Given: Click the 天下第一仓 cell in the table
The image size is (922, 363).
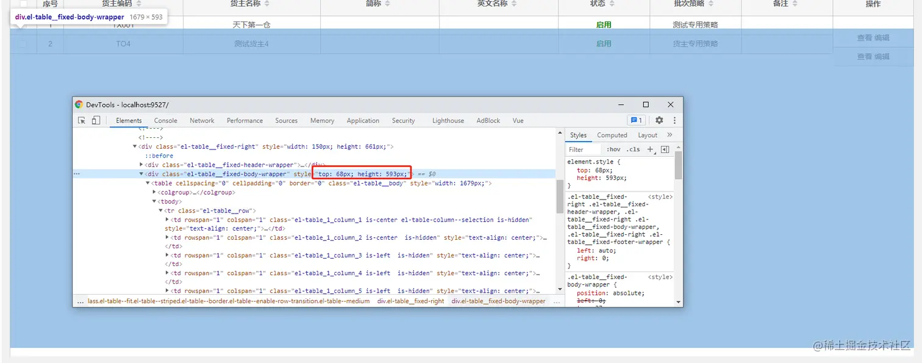Looking at the screenshot, I should (x=251, y=25).
